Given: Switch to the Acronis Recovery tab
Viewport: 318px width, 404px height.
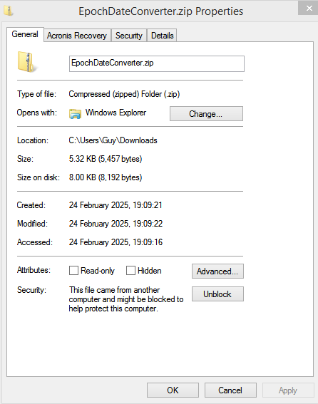Looking at the screenshot, I should (x=77, y=36).
